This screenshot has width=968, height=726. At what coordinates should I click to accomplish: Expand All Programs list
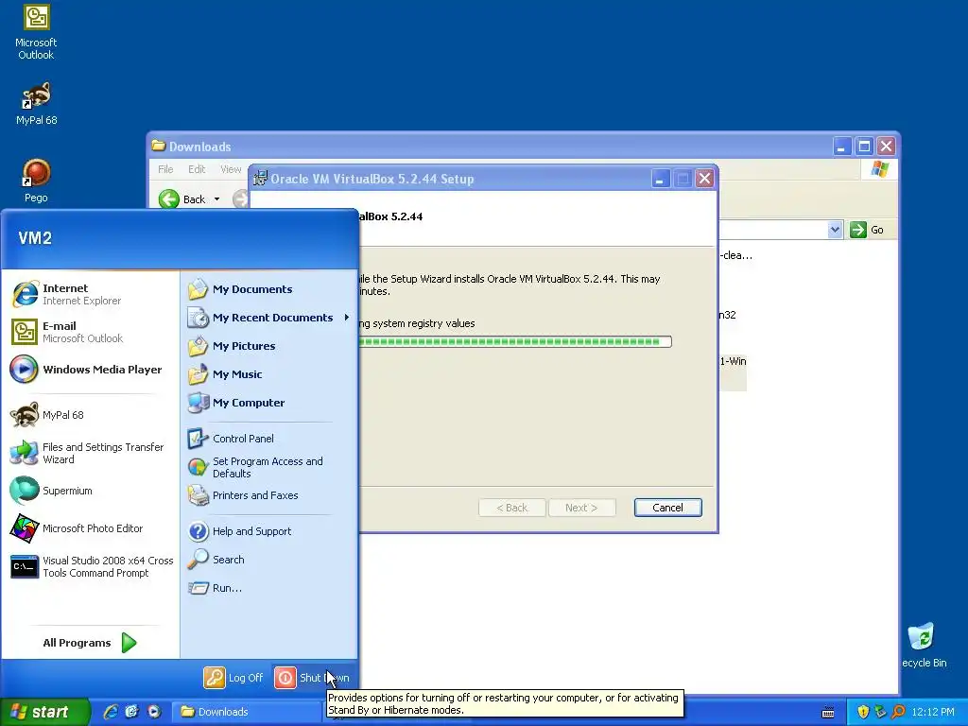[90, 643]
